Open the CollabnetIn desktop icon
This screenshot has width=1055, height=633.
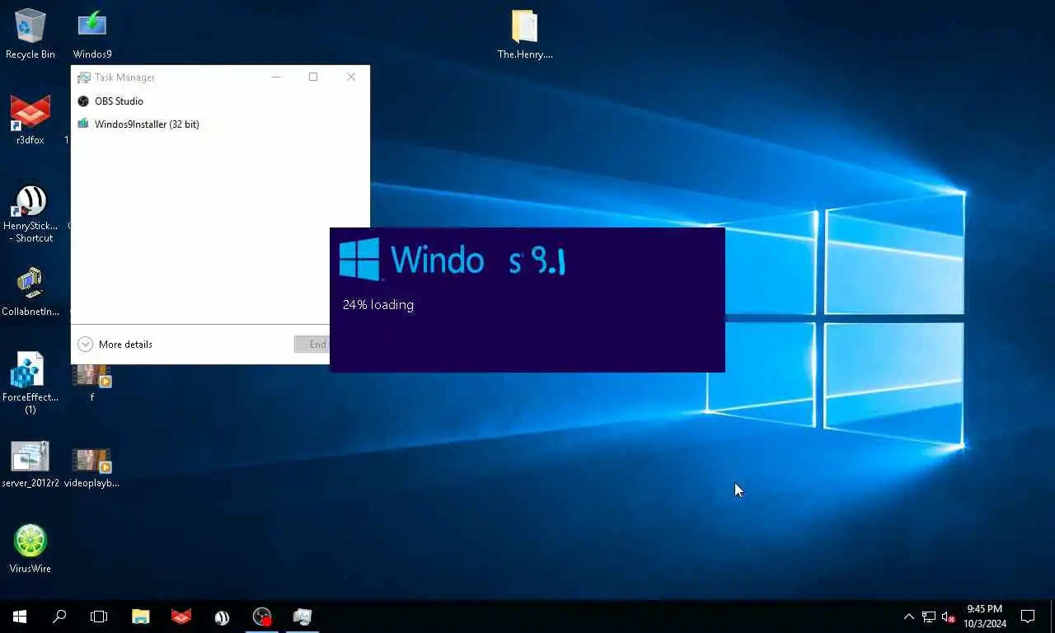(30, 291)
